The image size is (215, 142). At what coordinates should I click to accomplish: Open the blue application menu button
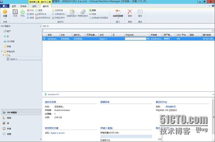[x=5, y=6]
